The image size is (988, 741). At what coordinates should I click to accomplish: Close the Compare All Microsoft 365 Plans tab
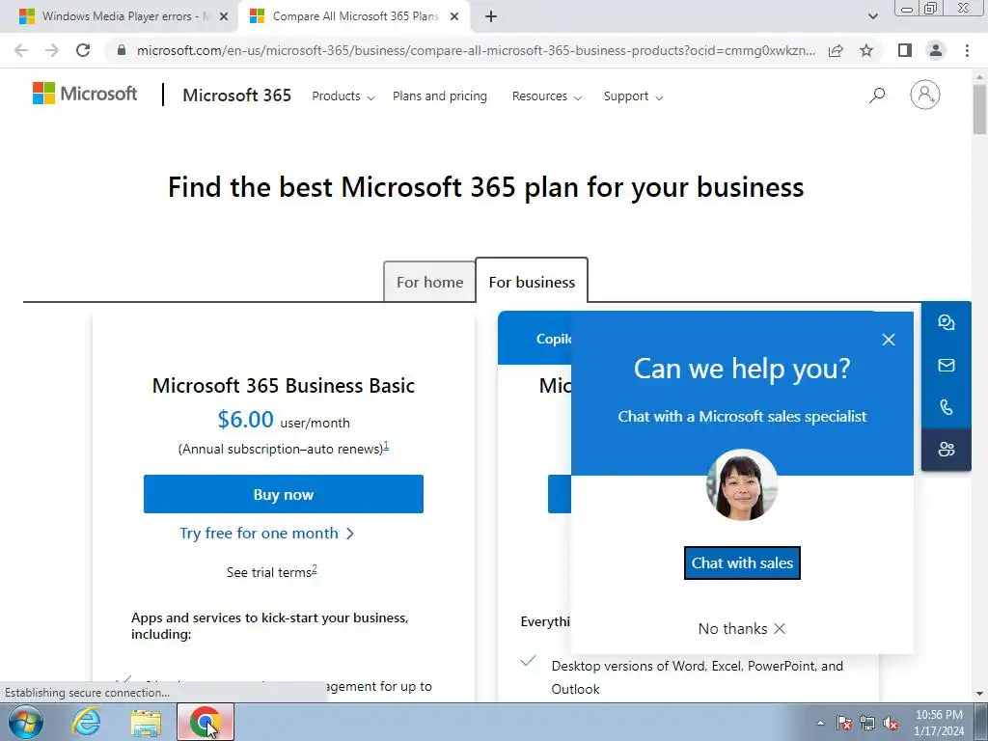(x=454, y=17)
